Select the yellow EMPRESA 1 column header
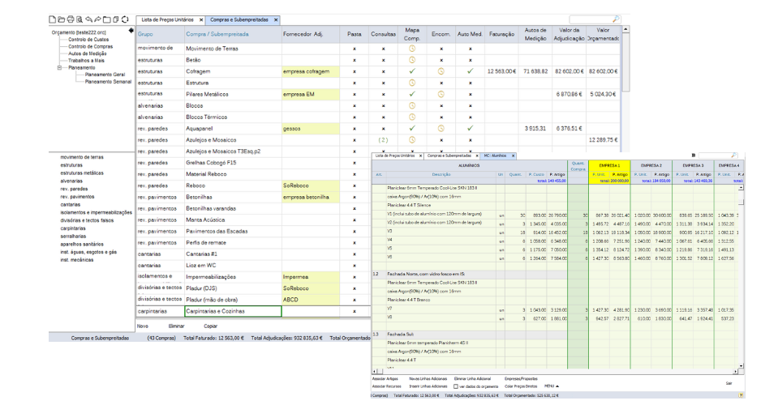This screenshot has height=405, width=765. pyautogui.click(x=609, y=166)
